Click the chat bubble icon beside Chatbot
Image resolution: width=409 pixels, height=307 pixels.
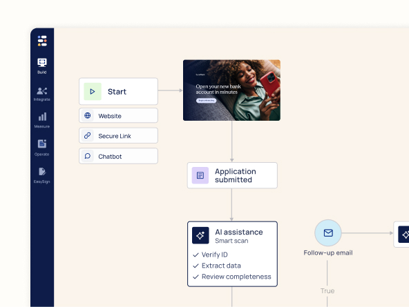87,156
